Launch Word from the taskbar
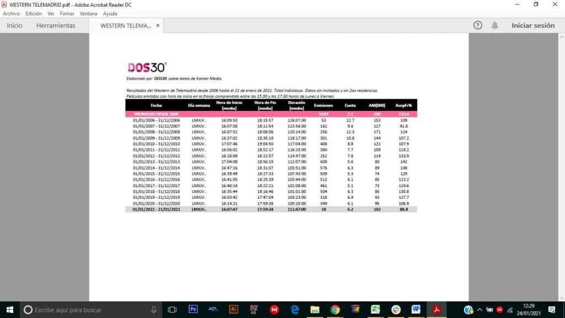Viewport: 565px width, 318px height. tap(416, 309)
